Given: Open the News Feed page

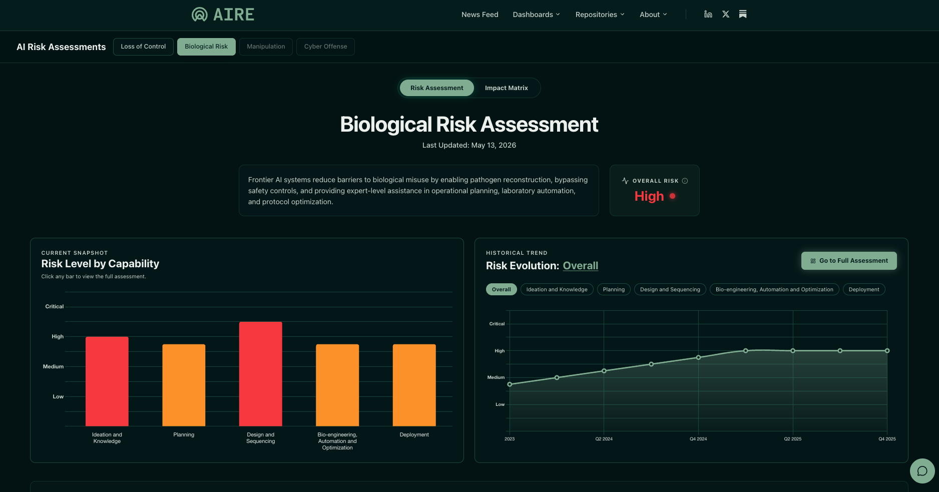Looking at the screenshot, I should (x=480, y=15).
